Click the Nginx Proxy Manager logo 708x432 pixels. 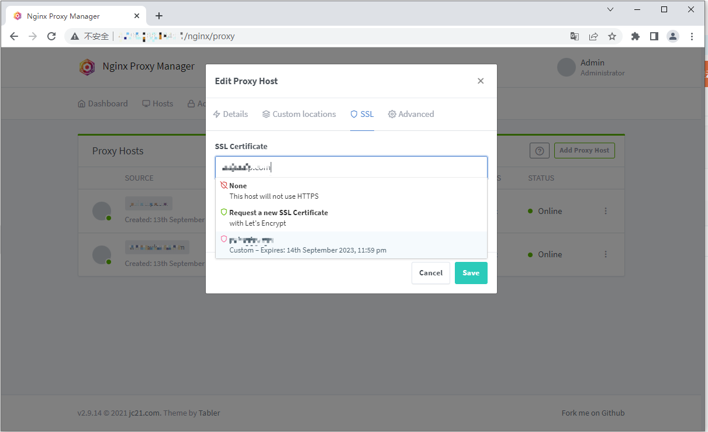click(87, 67)
